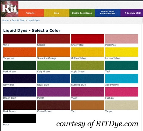
Task: Select the Petal Pink color swatch
Action: coord(122,39)
